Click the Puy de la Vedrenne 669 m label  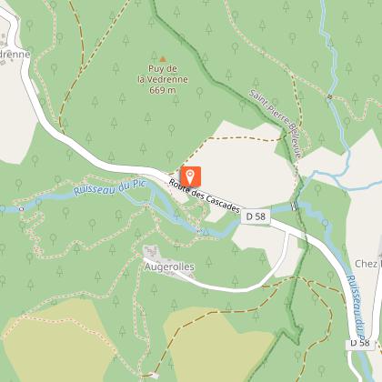163,79
